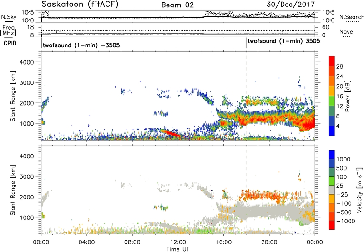364x252 pixels.
Task: Click the gray swatch in Velocity color bar
Action: 332,190
